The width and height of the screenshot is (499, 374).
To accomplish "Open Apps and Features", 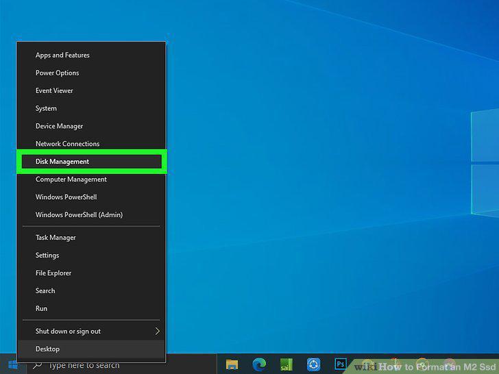I will coord(91,55).
